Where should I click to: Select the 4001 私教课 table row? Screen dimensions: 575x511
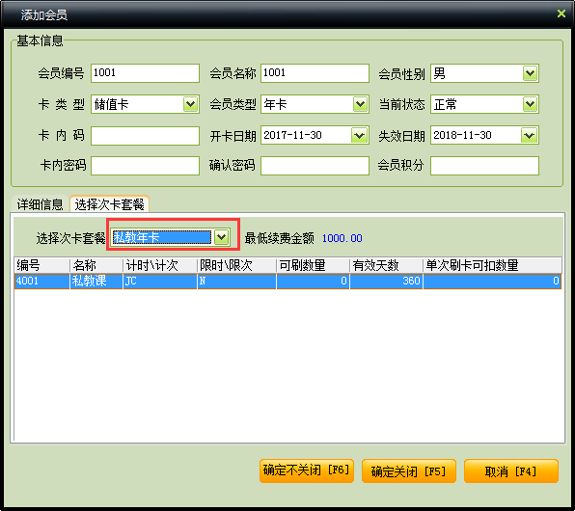pyautogui.click(x=287, y=282)
